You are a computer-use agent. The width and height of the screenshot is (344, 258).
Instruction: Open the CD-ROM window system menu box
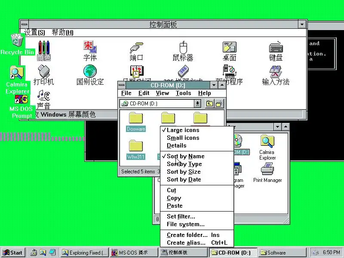(x=122, y=85)
